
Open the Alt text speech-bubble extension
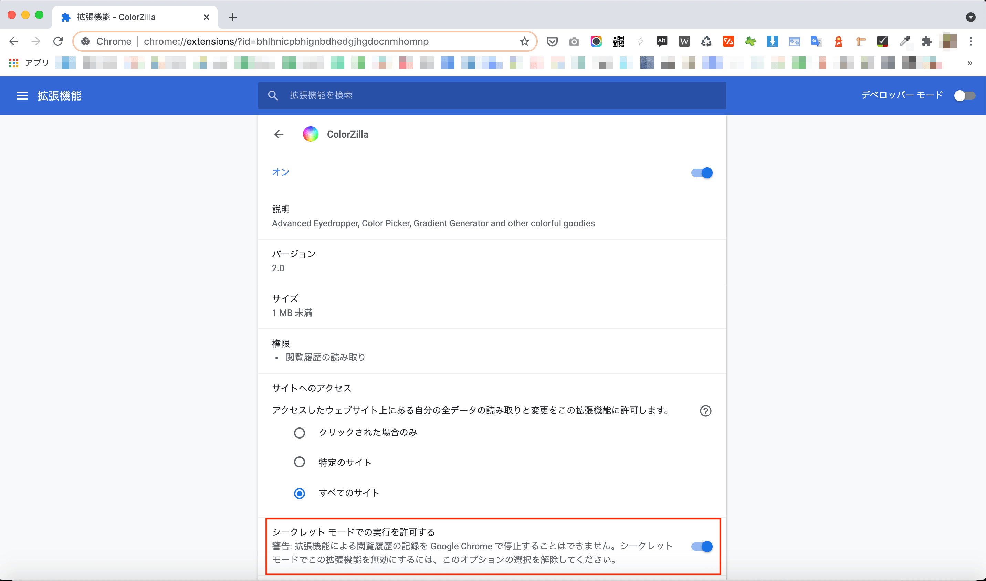pos(662,41)
